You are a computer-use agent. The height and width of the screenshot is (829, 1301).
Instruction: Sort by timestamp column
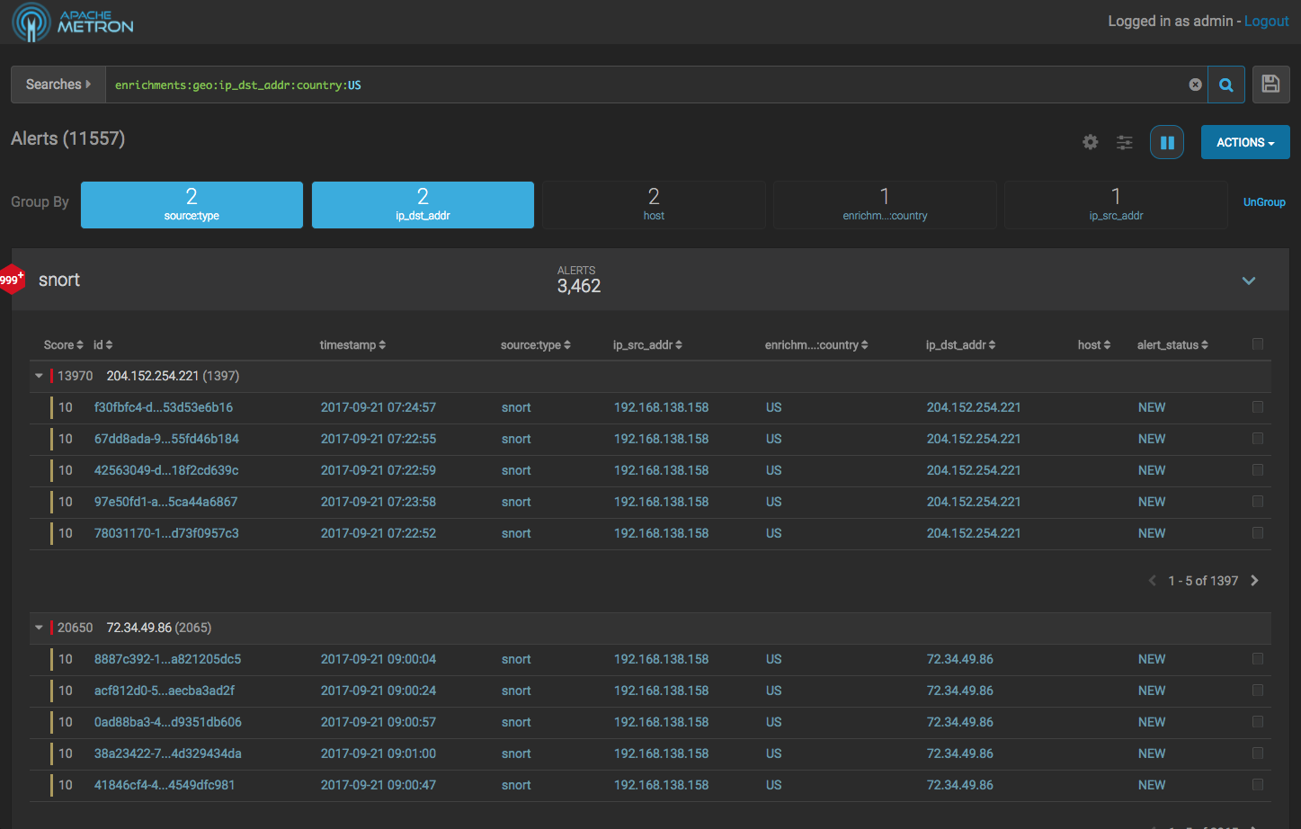click(352, 345)
